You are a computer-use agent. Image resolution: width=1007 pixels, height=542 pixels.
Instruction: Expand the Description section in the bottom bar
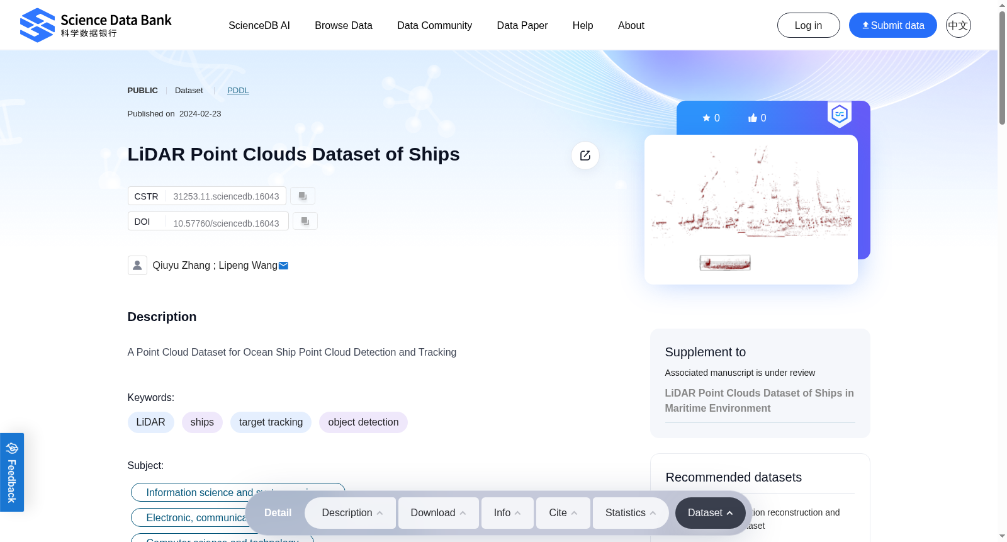point(351,513)
